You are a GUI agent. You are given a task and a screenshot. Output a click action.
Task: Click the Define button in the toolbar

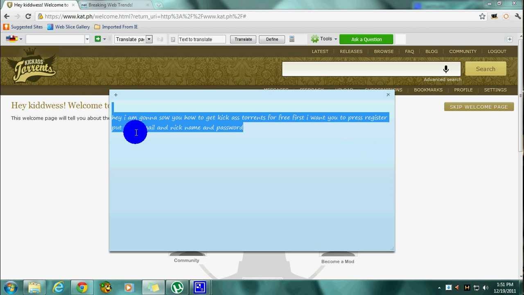272,39
